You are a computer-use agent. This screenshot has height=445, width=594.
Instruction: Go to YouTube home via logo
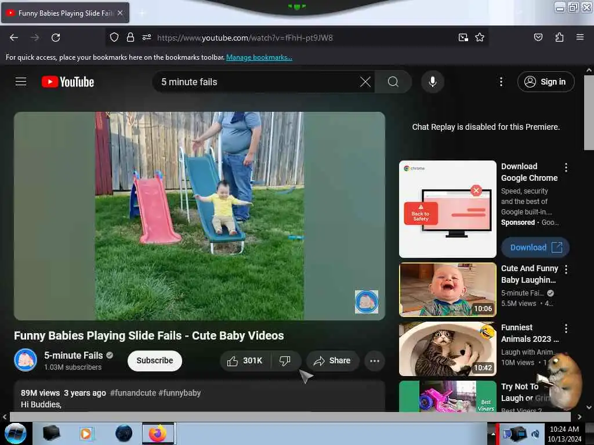[68, 82]
